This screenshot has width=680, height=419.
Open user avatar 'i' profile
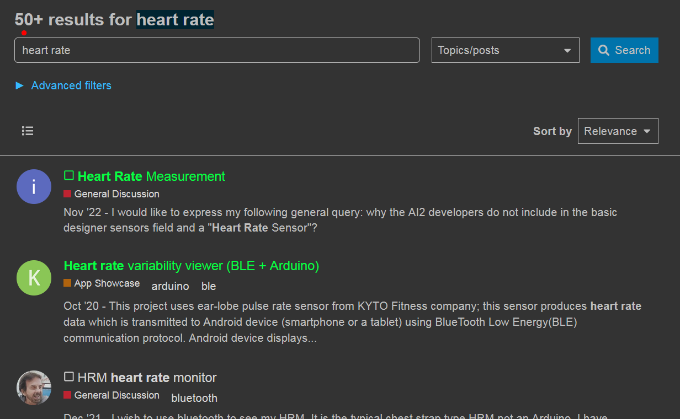(34, 187)
